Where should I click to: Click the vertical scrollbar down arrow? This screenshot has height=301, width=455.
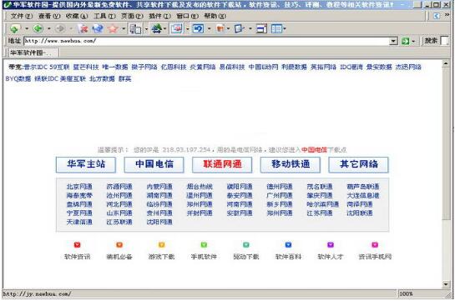[x=446, y=284]
